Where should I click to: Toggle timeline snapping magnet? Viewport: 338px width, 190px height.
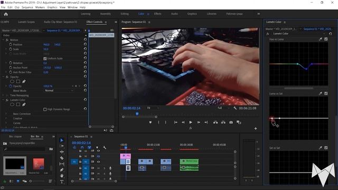[x=82, y=148]
